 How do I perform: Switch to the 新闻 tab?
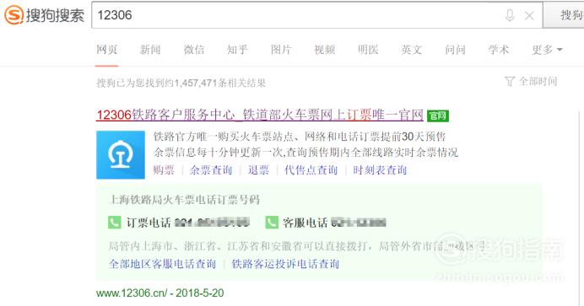pyautogui.click(x=150, y=50)
